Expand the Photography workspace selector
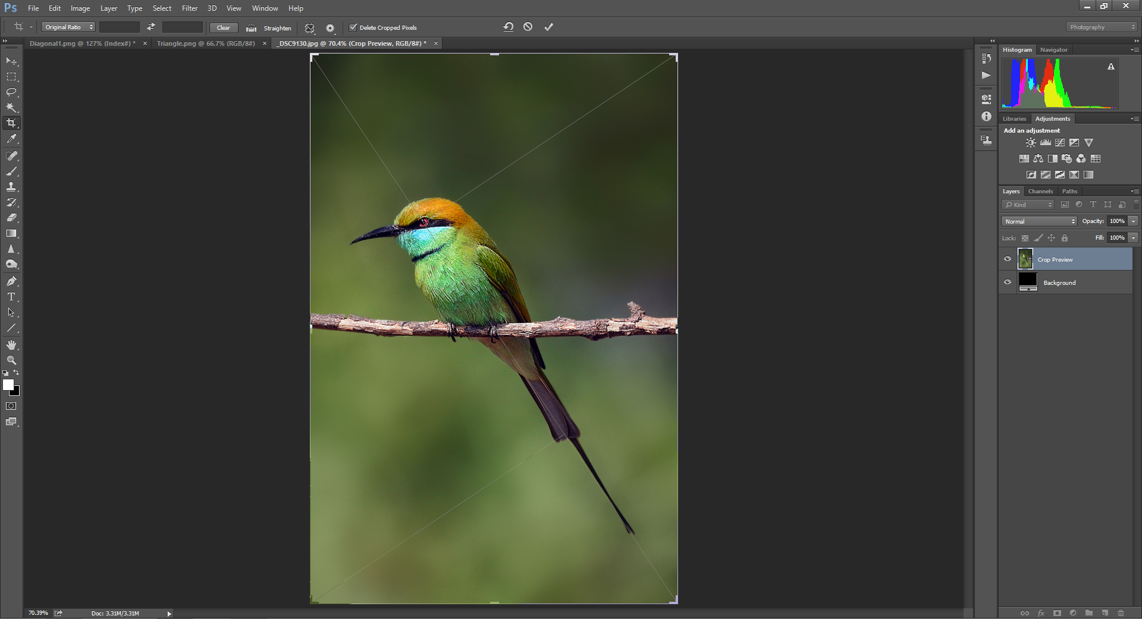 [1101, 27]
